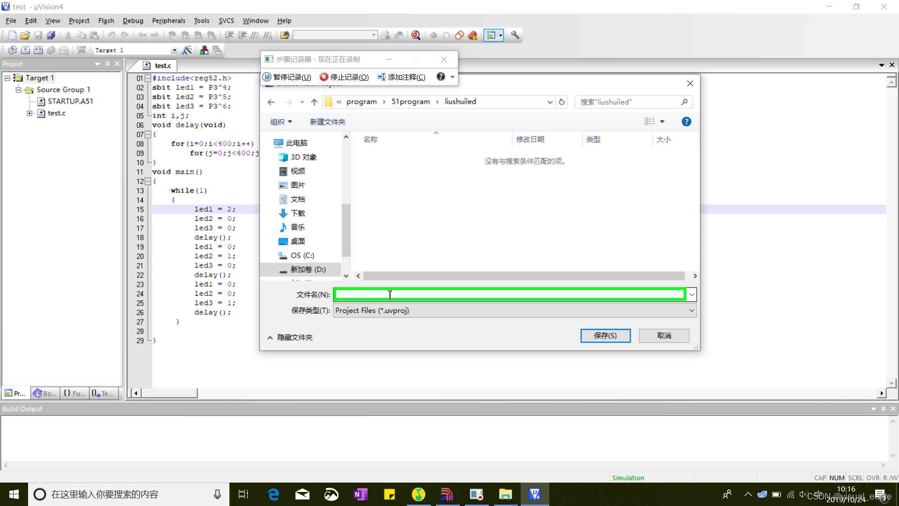Click the New file icon in toolbar
This screenshot has width=899, height=506.
click(x=12, y=35)
